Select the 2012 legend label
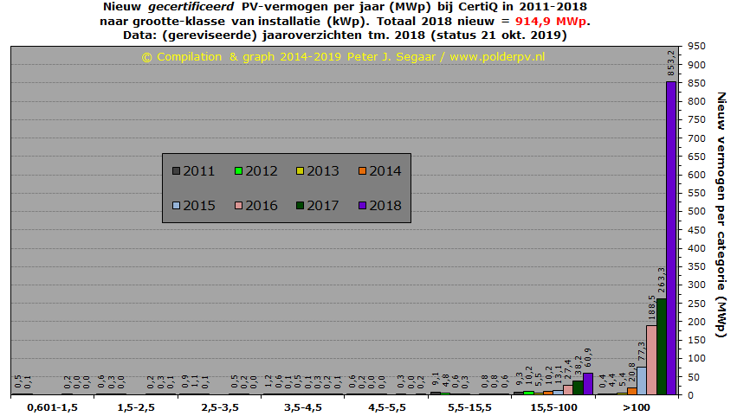This screenshot has height=416, width=737. (262, 171)
